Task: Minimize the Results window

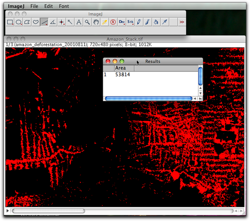Action: 115,61
